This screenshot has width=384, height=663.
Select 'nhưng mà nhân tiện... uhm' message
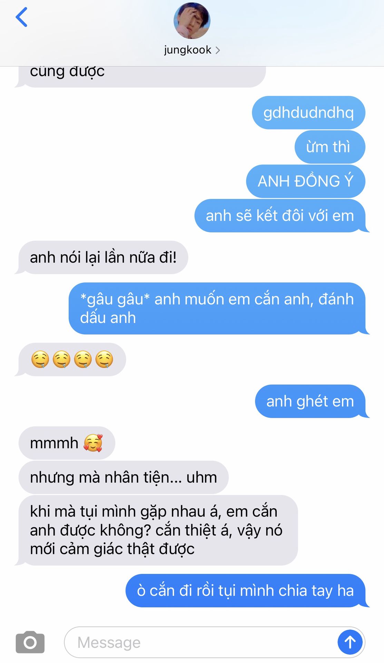click(x=124, y=477)
